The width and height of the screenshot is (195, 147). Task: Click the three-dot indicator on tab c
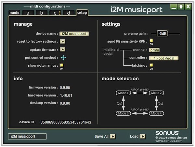pos(60,13)
